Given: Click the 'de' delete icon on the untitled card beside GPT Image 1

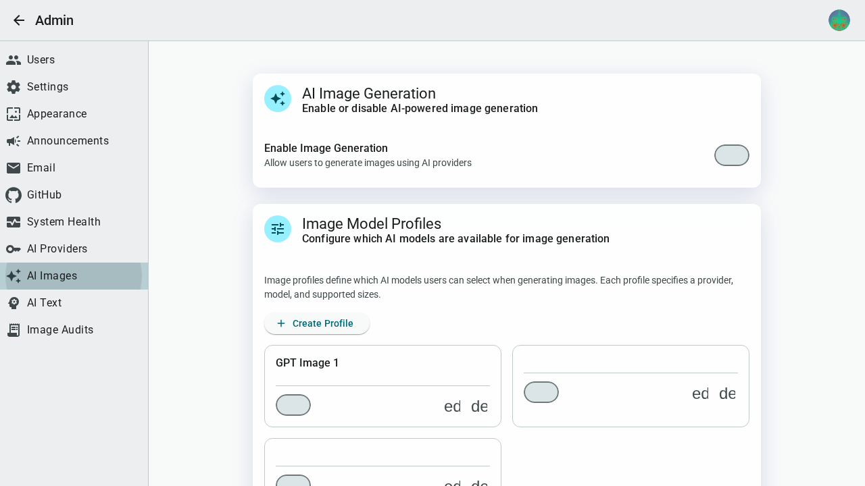Looking at the screenshot, I should point(727,394).
